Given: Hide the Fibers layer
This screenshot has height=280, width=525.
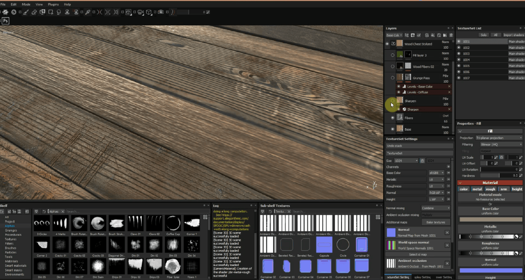Looking at the screenshot, I should click(x=393, y=118).
